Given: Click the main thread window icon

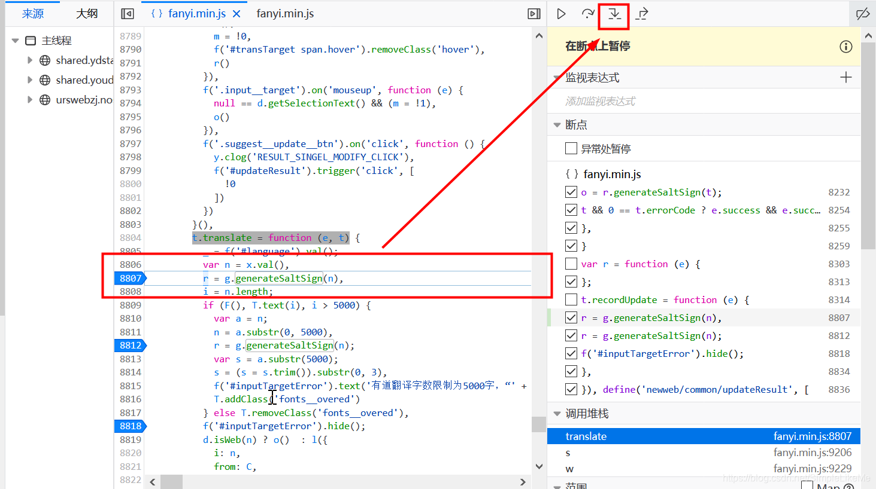Looking at the screenshot, I should coord(31,41).
